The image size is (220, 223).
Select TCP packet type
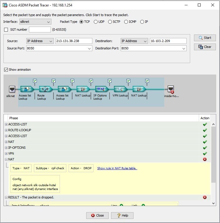point(81,22)
